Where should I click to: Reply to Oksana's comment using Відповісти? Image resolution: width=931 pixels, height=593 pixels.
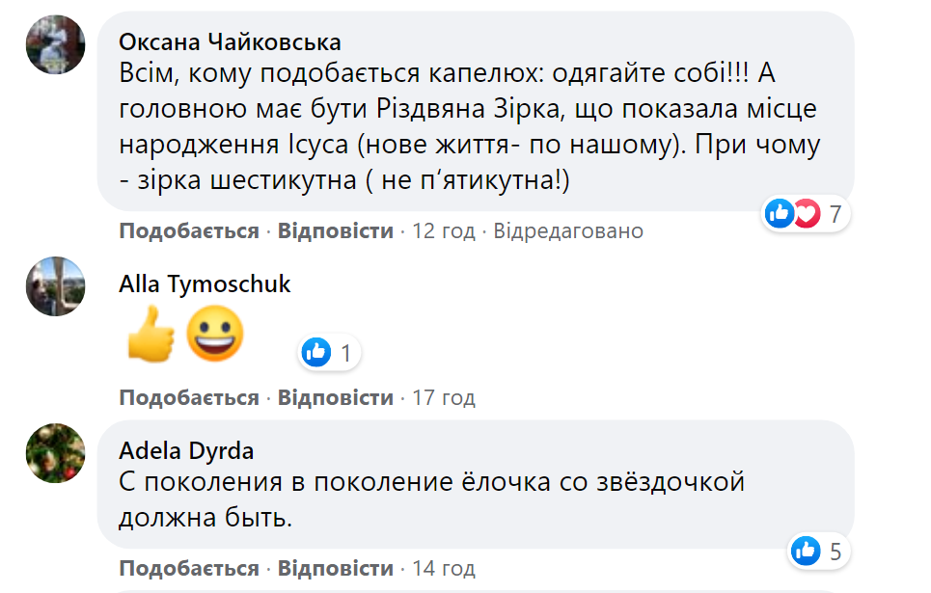tap(336, 230)
